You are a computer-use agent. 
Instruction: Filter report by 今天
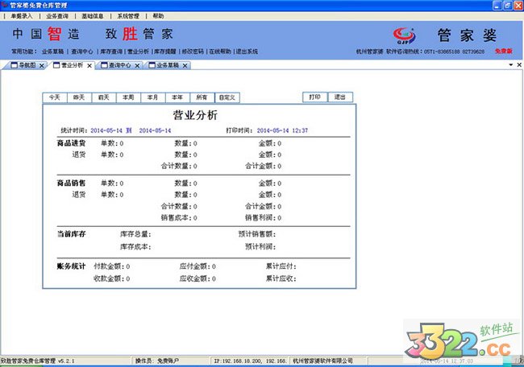point(55,97)
